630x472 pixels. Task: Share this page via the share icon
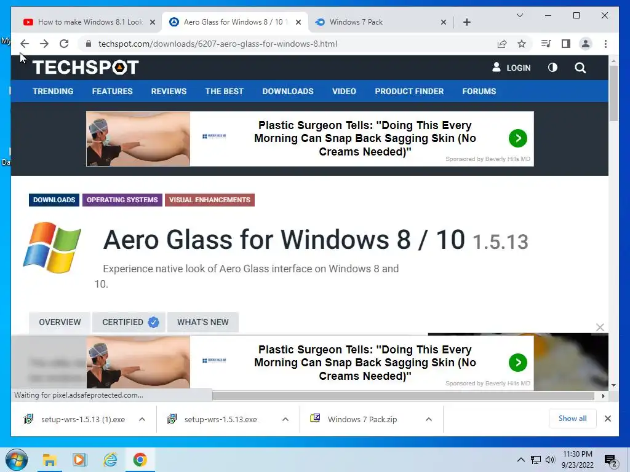pos(502,44)
